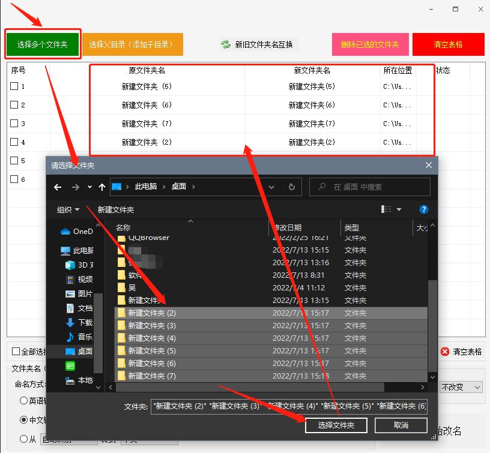Click the 清空表格 icon button at bottom right
Screen dimensions: 490x453
click(461, 352)
